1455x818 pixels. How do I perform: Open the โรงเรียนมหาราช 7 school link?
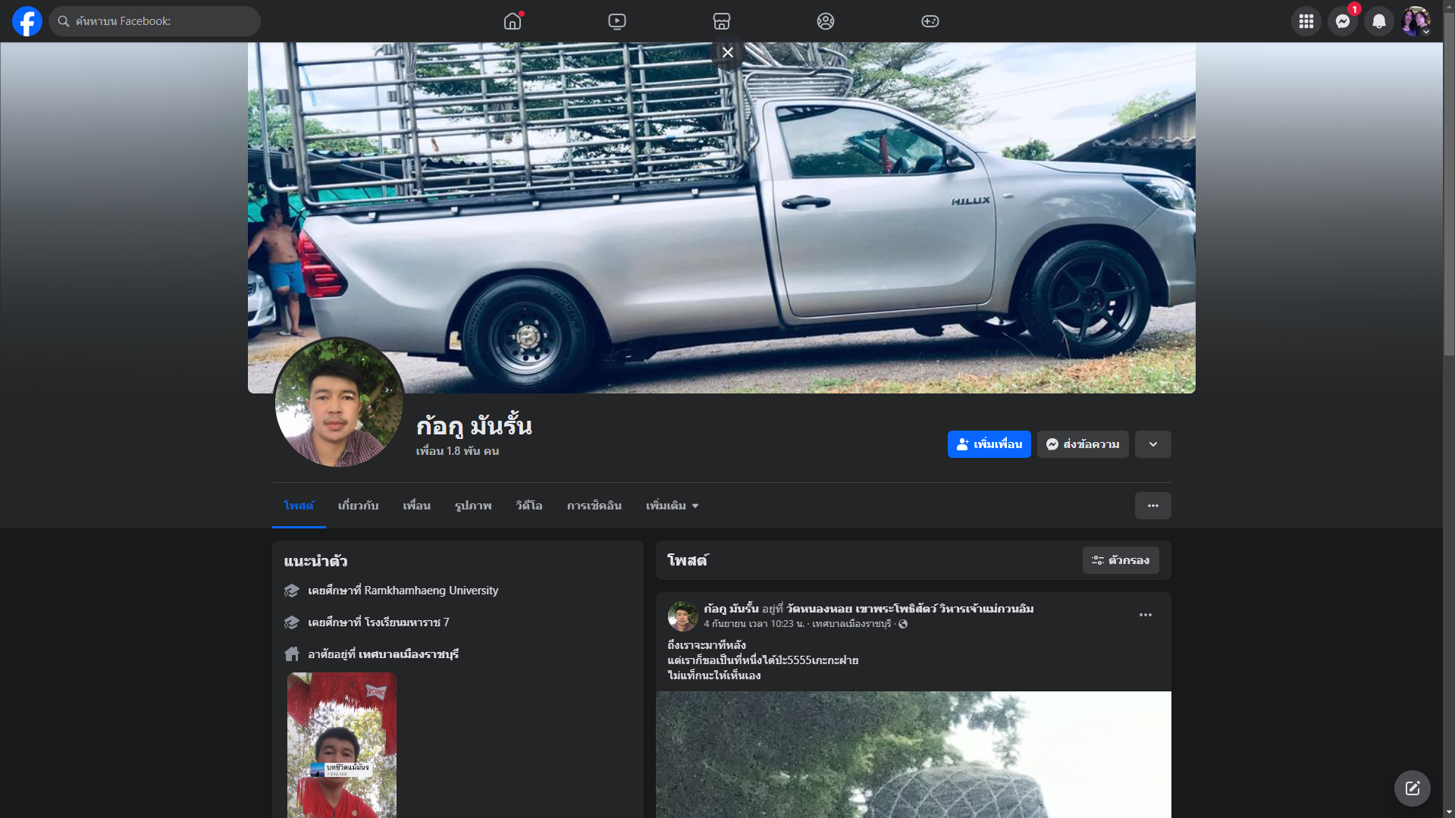pyautogui.click(x=407, y=622)
